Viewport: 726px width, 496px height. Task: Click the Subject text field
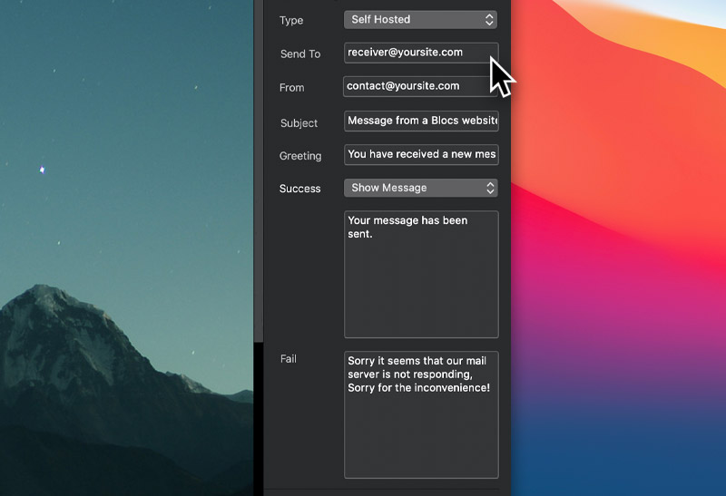[x=421, y=121]
